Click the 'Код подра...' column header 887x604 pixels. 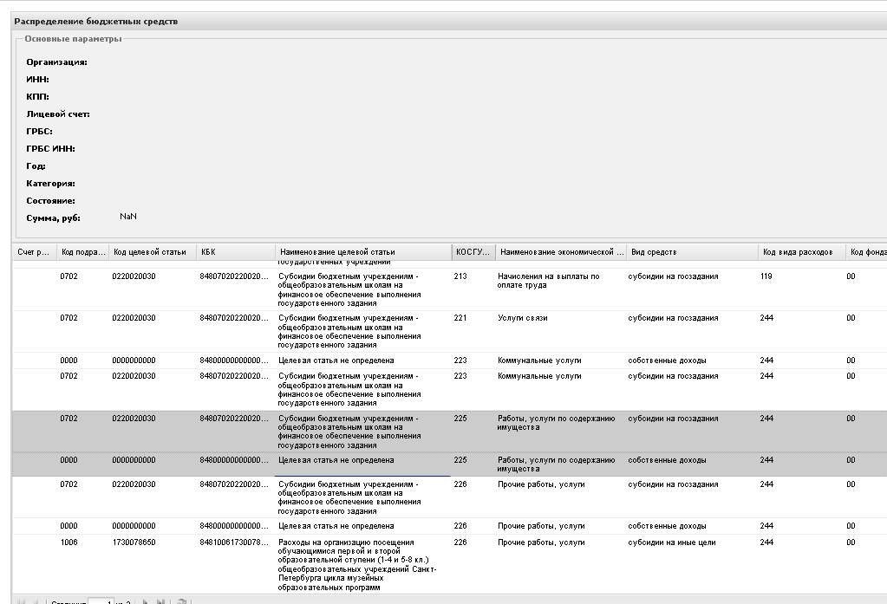point(83,252)
